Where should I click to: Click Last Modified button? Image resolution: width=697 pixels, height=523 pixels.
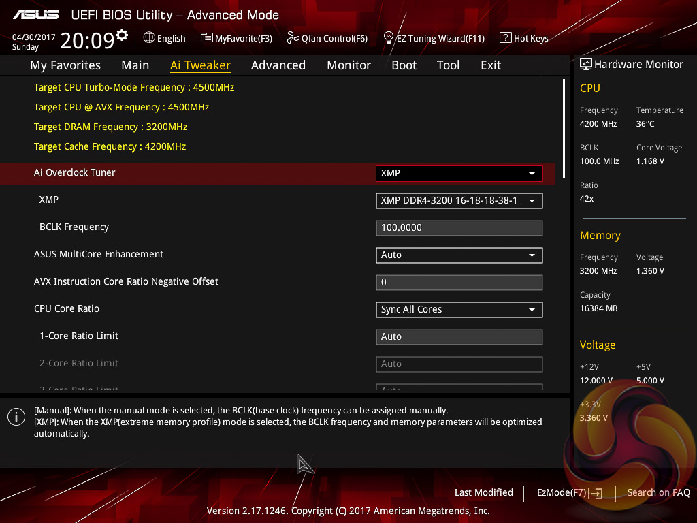tap(484, 492)
